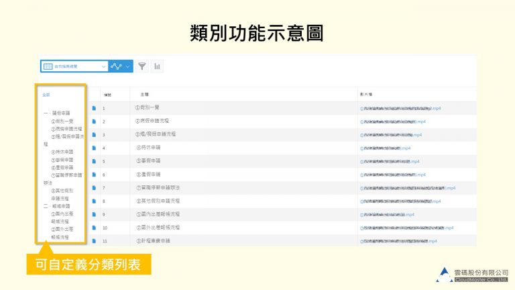
Task: Open the document icon for row 4
Action: coord(94,148)
